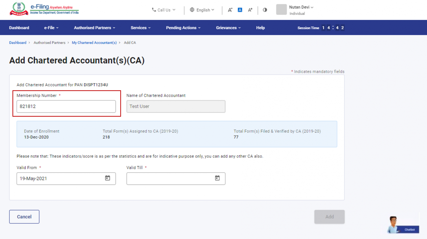Toggle the dark contrast theme

(265, 10)
